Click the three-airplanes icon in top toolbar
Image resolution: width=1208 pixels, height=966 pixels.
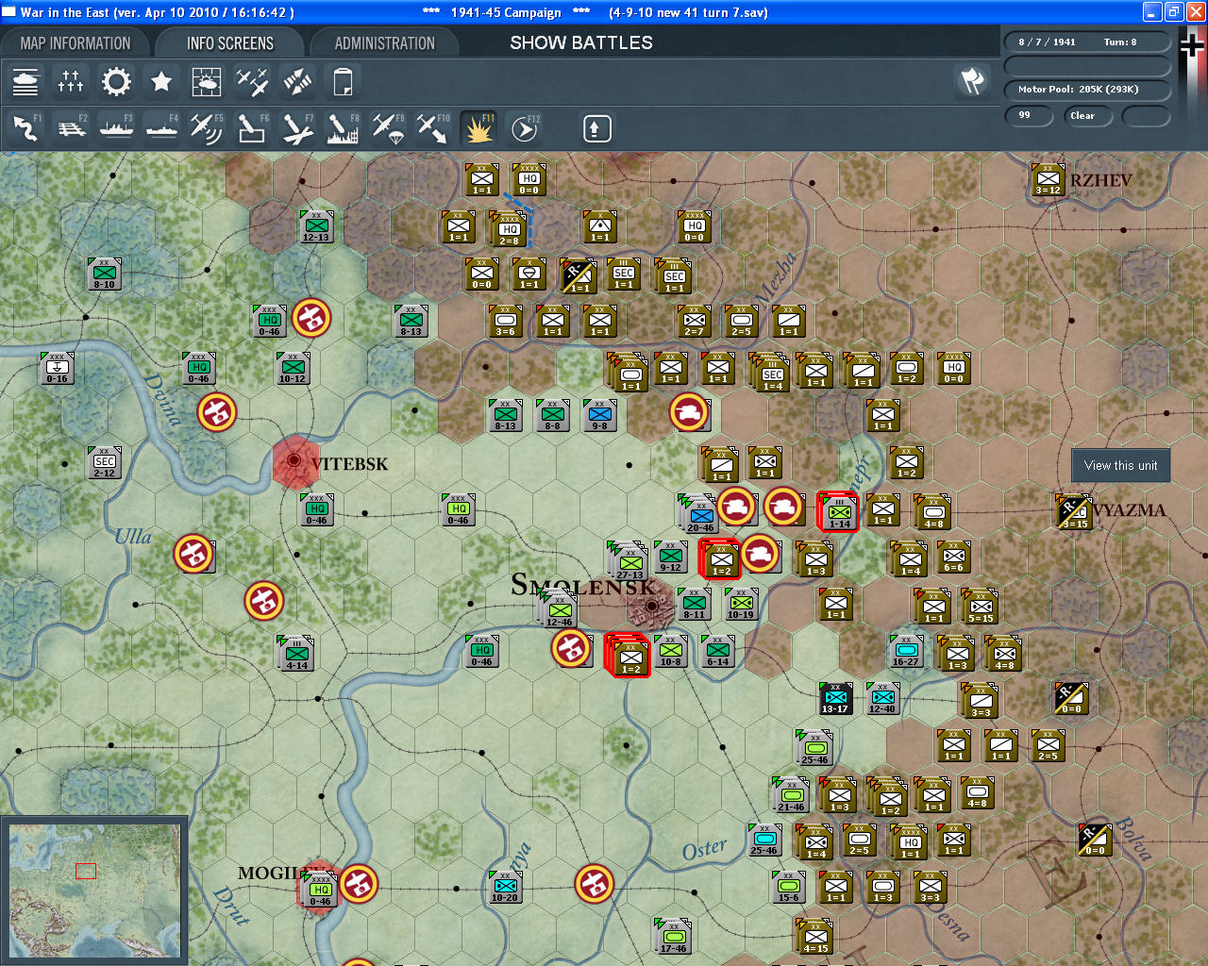tap(252, 82)
